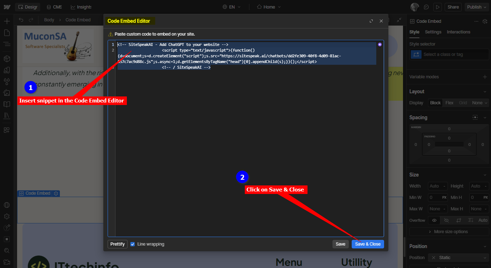Click the redo arrow in the toolbar
The width and height of the screenshot is (491, 268).
pyautogui.click(x=31, y=20)
